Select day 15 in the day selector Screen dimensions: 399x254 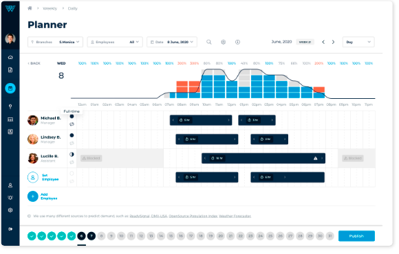coord(171,236)
